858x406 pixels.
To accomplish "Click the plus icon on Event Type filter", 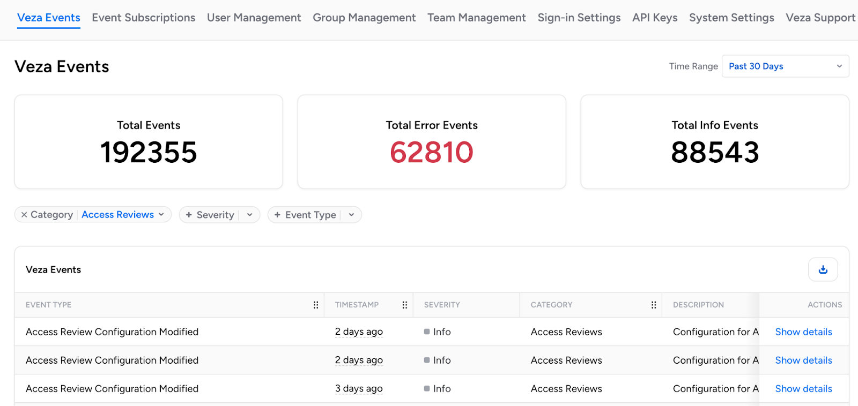I will click(x=277, y=215).
